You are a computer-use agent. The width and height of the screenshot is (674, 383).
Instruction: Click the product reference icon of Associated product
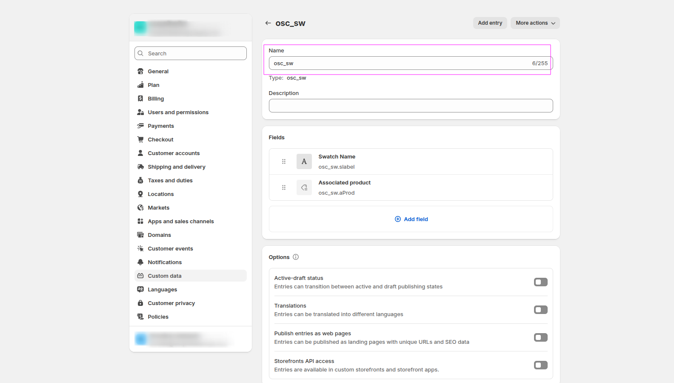(304, 187)
